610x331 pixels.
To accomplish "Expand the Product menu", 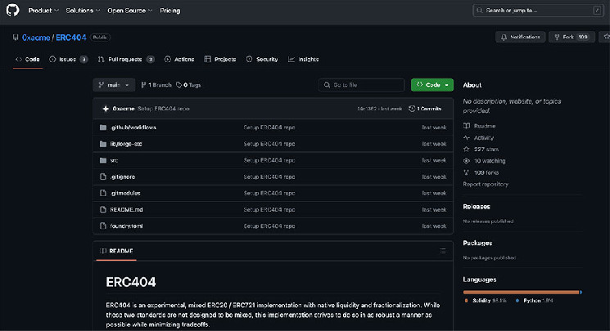I will pos(43,11).
